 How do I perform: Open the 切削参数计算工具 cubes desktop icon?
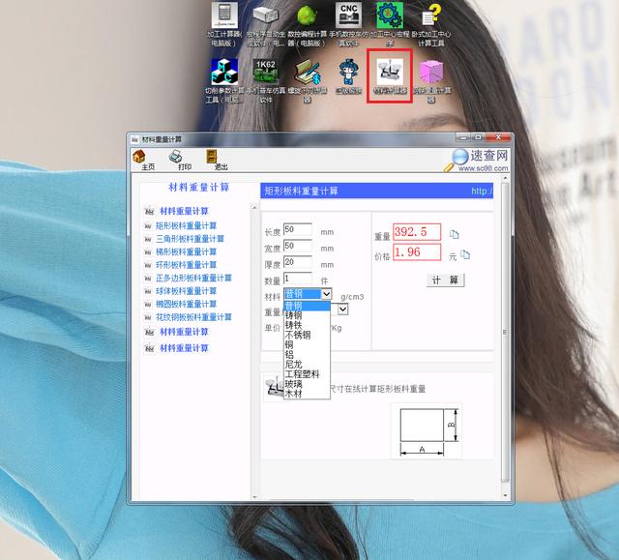coord(224,72)
